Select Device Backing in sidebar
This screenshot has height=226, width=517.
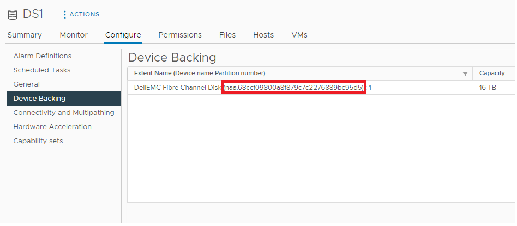click(39, 99)
